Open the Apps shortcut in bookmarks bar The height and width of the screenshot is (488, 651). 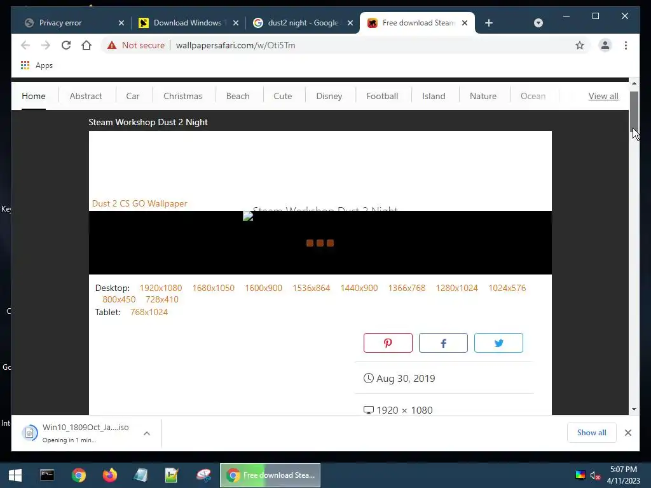pyautogui.click(x=36, y=65)
